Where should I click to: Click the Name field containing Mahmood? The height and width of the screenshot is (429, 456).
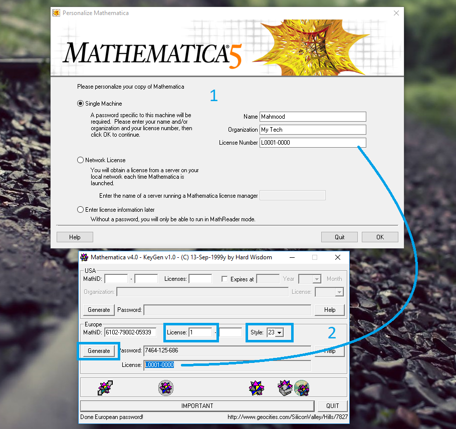[x=312, y=117]
